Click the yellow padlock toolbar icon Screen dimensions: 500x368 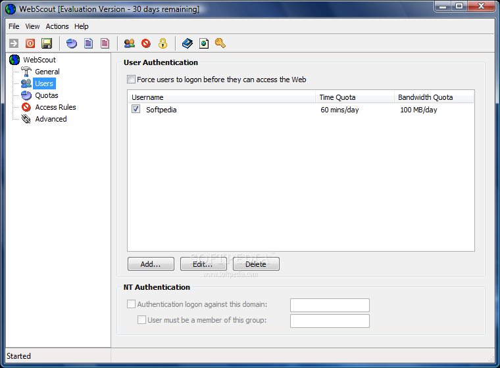click(162, 43)
